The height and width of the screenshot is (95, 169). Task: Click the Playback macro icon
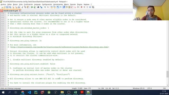coord(87,7)
